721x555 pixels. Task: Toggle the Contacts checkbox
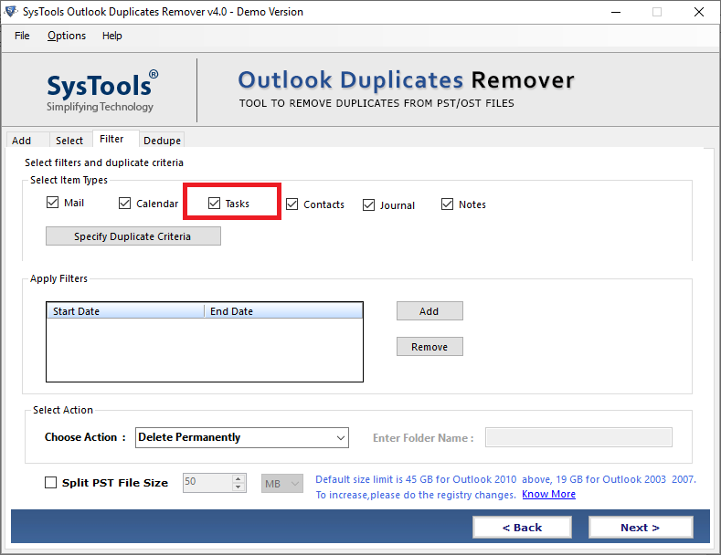pos(292,204)
